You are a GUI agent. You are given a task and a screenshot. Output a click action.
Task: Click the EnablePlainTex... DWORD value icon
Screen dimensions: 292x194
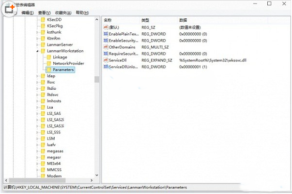[106, 34]
